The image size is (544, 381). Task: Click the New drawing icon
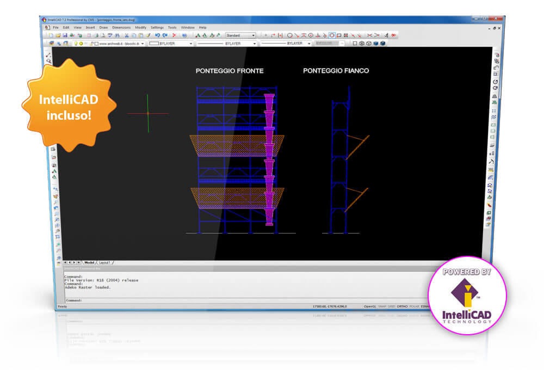[51, 35]
